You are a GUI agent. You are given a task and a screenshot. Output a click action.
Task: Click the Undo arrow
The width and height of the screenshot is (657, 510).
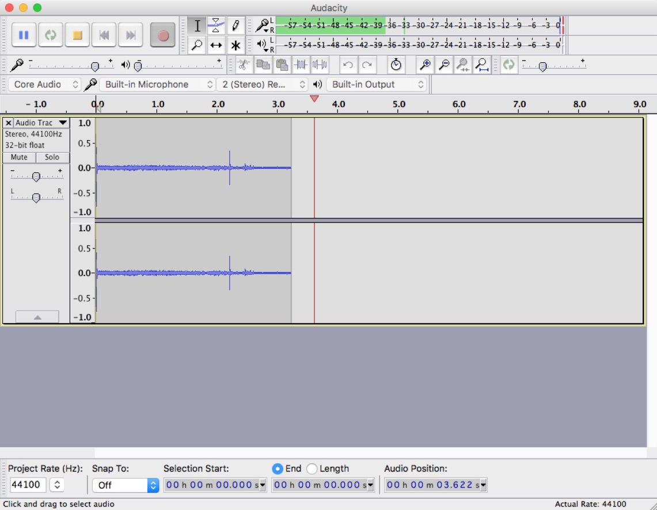click(x=348, y=65)
